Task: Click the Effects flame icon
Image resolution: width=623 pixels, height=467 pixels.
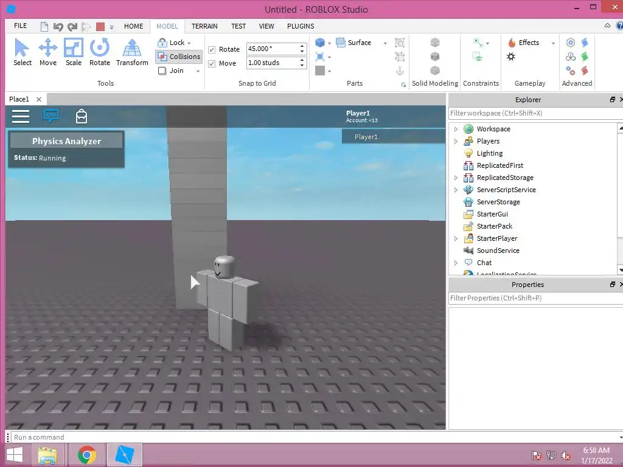Action: point(512,43)
